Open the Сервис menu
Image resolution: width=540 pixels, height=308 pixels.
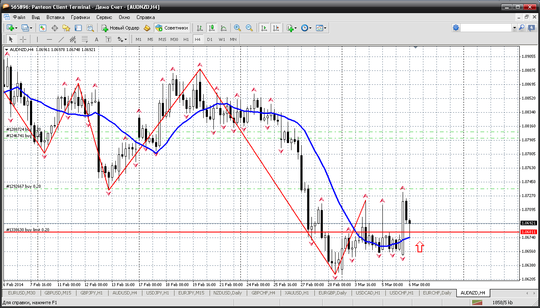tap(104, 17)
